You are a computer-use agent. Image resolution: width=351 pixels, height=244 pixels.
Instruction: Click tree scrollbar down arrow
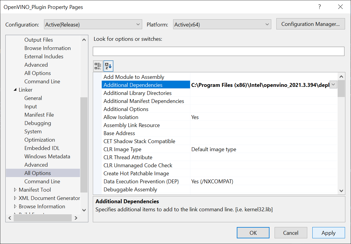pos(84,210)
